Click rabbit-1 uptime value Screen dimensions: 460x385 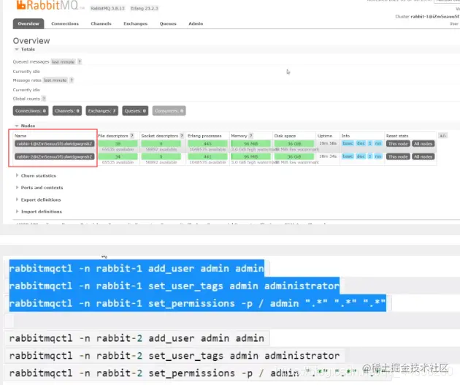328,143
